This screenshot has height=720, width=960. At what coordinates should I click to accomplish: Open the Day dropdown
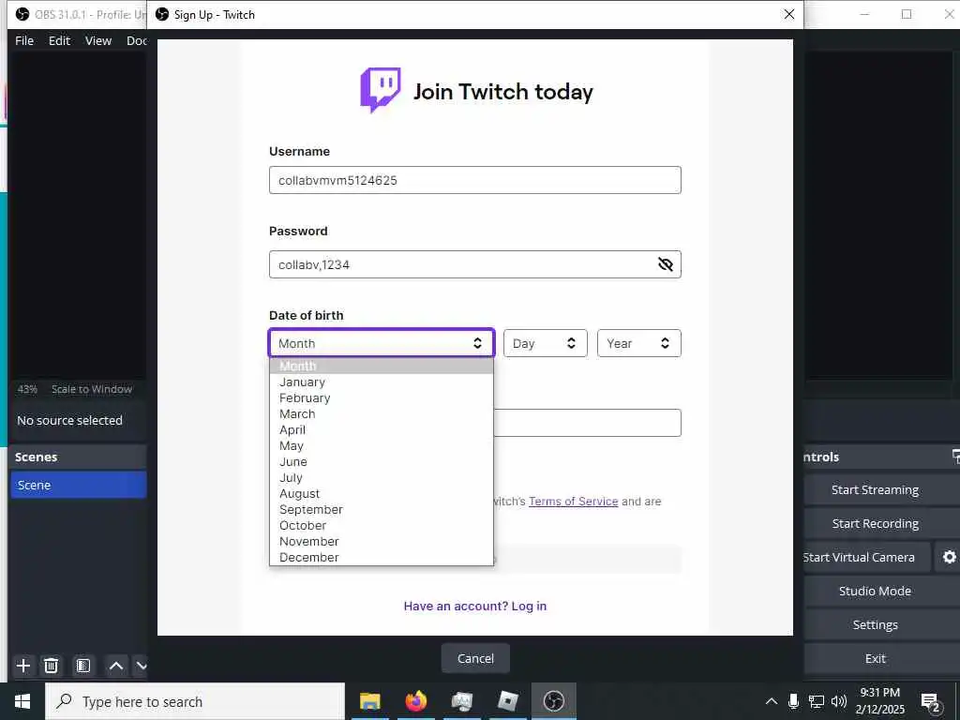click(x=545, y=343)
